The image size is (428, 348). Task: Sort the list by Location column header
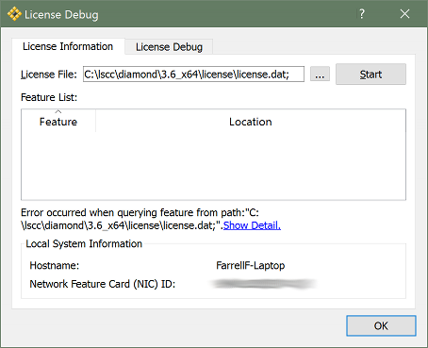click(x=251, y=122)
